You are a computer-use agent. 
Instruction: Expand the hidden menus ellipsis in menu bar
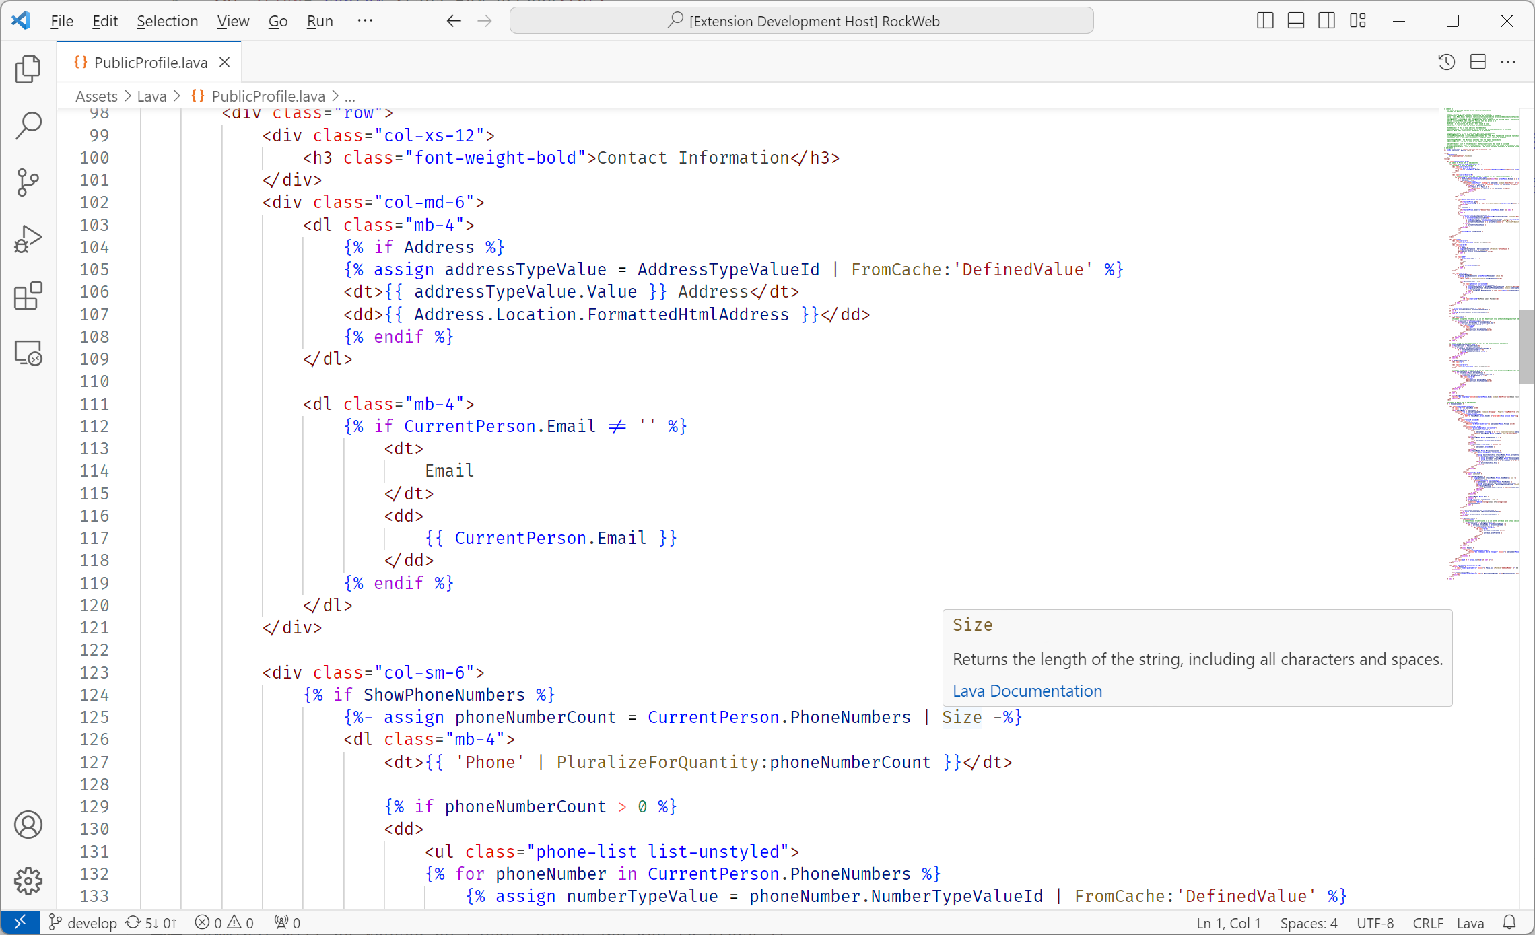(x=365, y=21)
